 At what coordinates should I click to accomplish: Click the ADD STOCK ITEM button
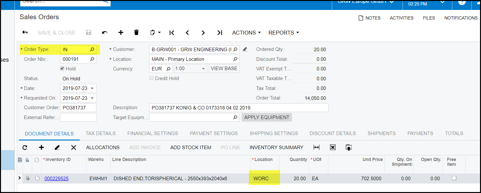[x=191, y=148]
